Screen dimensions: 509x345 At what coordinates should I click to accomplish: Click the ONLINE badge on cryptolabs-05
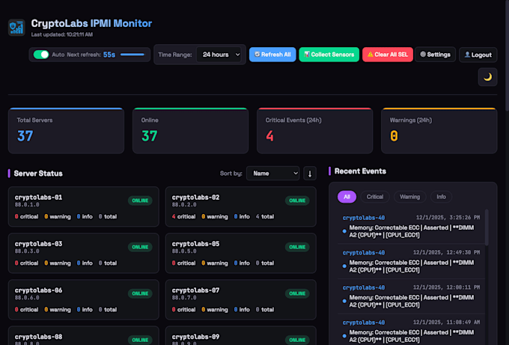click(x=297, y=247)
